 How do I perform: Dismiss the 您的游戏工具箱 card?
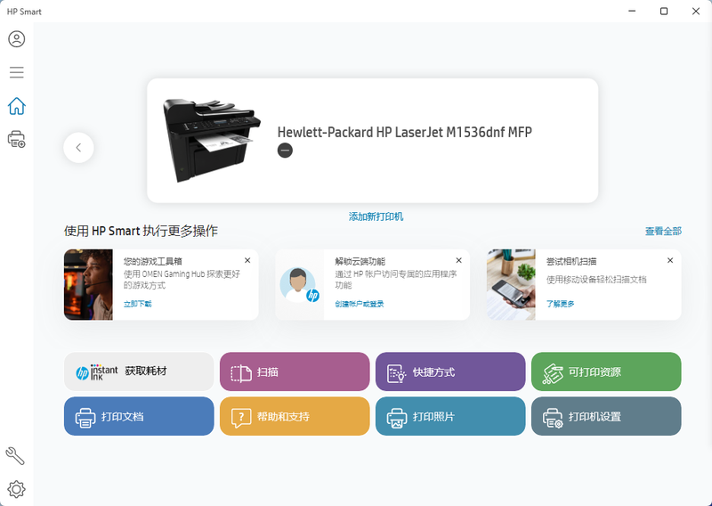[x=247, y=260]
